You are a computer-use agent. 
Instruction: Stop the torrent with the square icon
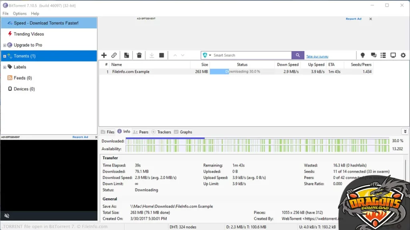point(161,55)
